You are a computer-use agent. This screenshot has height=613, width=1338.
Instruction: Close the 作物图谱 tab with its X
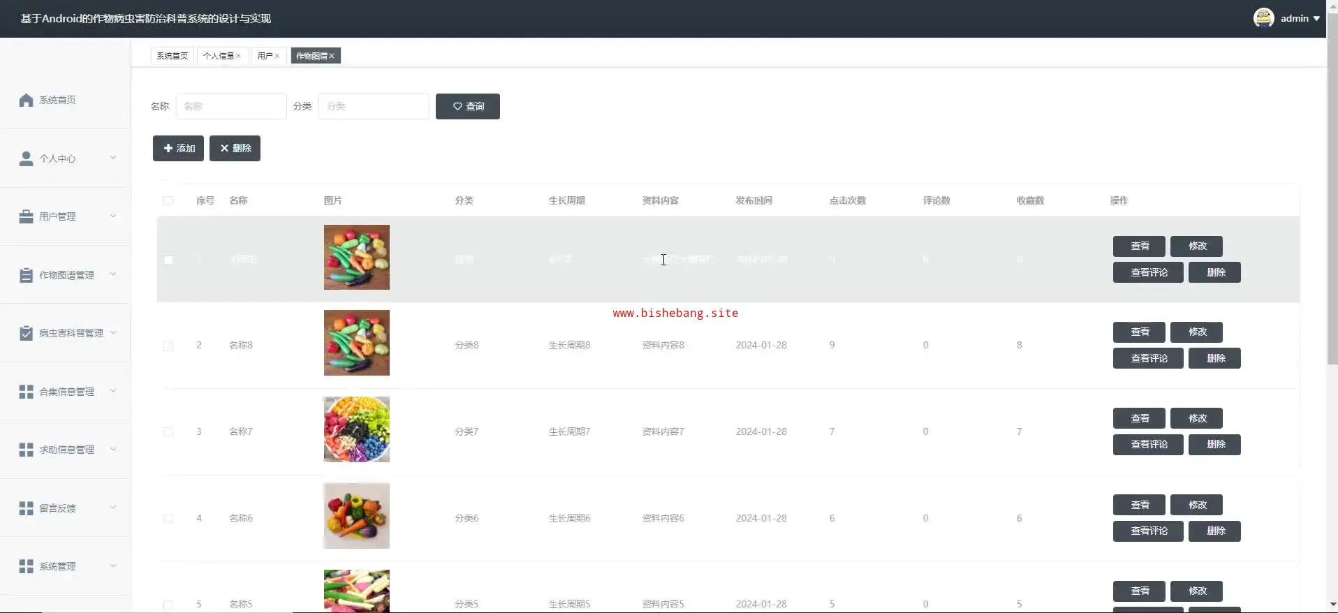pos(332,56)
